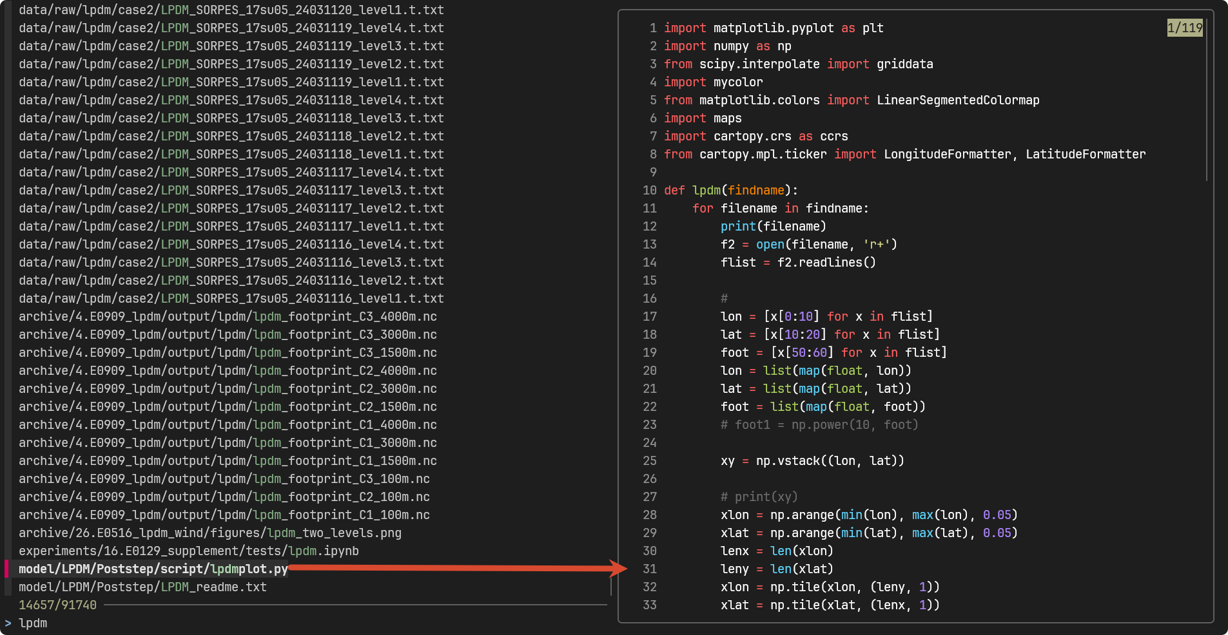Screen dimensions: 1228x635
Task: Click the 'xy = np.vstack((lon, lat))' line
Action: tap(813, 460)
